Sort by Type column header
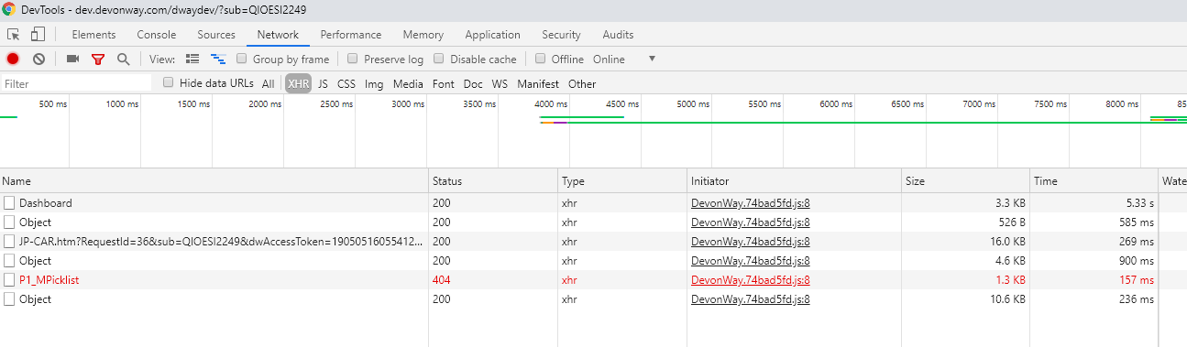The height and width of the screenshot is (347, 1187). pos(622,181)
